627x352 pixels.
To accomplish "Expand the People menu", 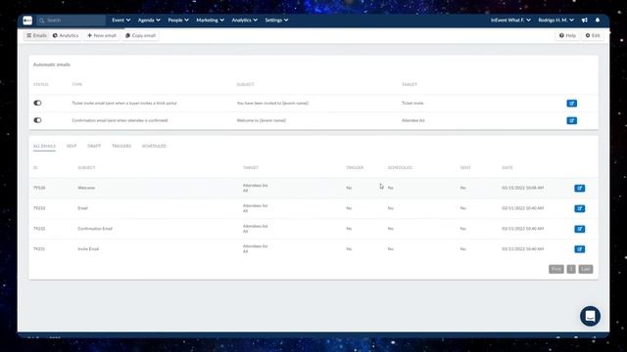I will pos(178,20).
